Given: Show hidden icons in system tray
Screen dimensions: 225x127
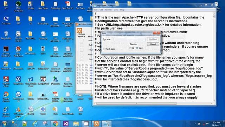Looking at the screenshot, I should click(195, 124).
